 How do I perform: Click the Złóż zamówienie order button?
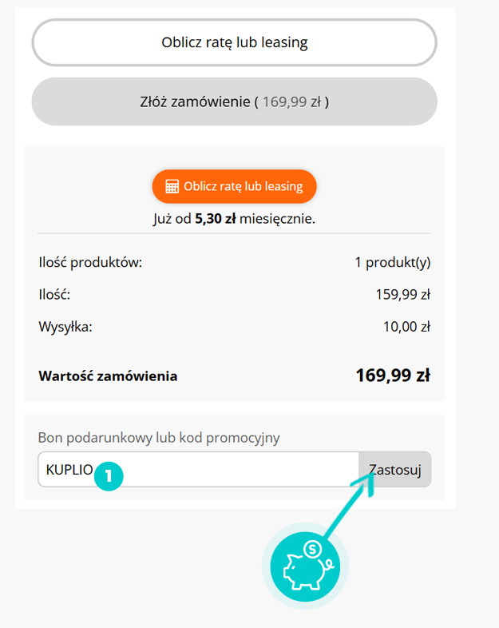234,101
